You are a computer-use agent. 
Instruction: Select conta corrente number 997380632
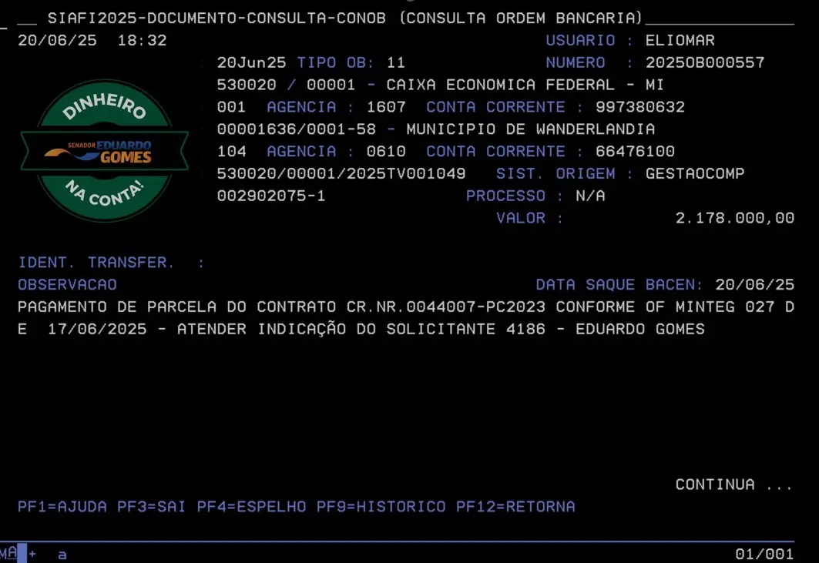[x=629, y=107]
